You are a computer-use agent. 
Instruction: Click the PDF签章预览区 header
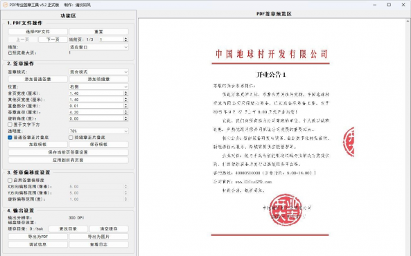[x=274, y=14]
